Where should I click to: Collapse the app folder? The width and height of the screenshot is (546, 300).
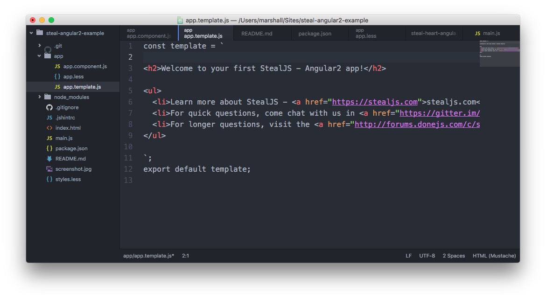coord(39,56)
